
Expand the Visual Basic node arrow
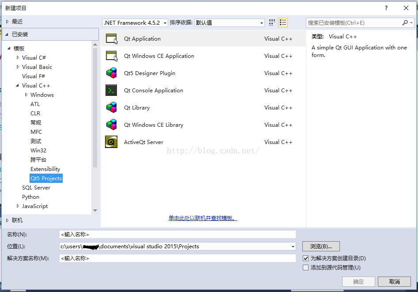click(18, 67)
